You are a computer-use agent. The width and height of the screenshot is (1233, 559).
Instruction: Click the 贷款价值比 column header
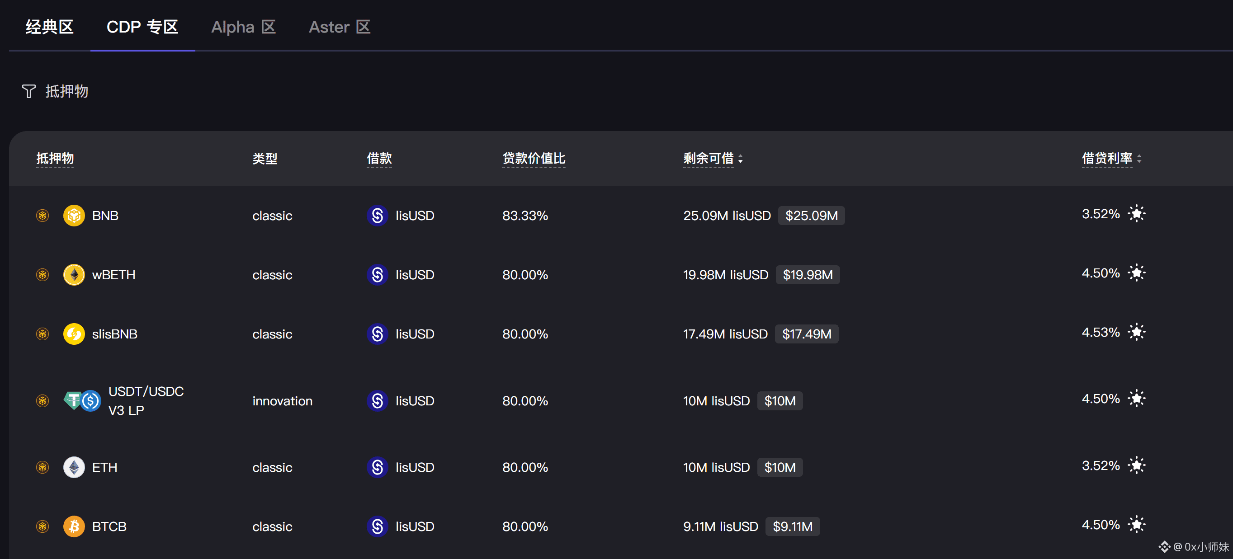(x=534, y=158)
